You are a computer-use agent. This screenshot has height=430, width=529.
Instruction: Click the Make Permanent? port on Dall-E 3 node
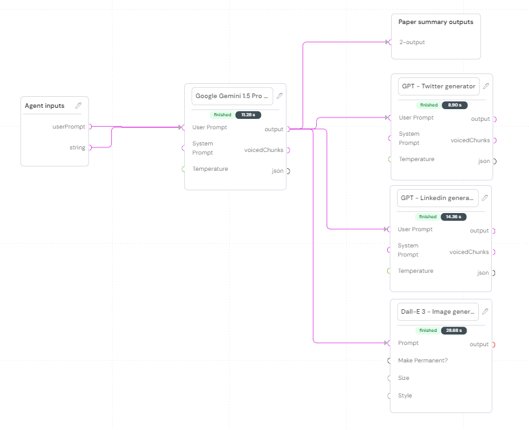(x=389, y=360)
